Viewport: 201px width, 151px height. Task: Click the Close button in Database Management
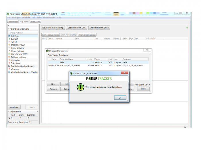[x=143, y=89]
